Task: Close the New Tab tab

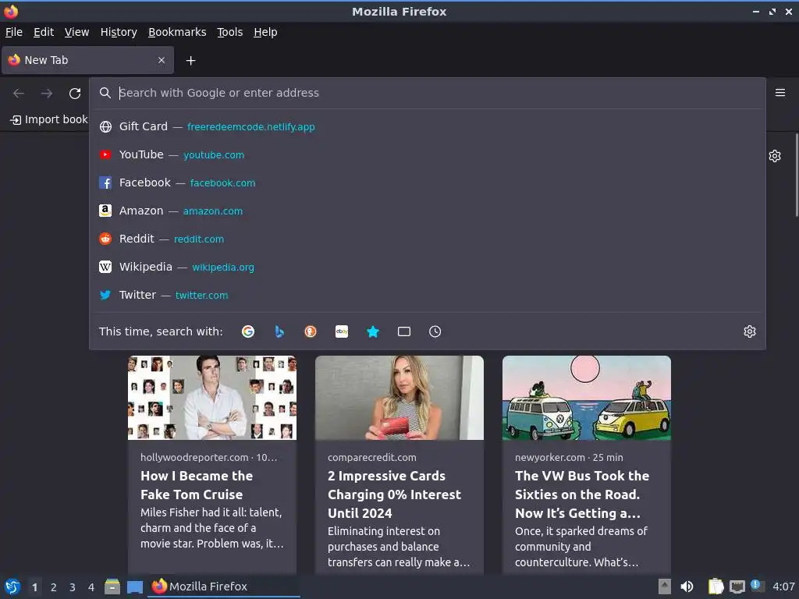Action: click(162, 60)
